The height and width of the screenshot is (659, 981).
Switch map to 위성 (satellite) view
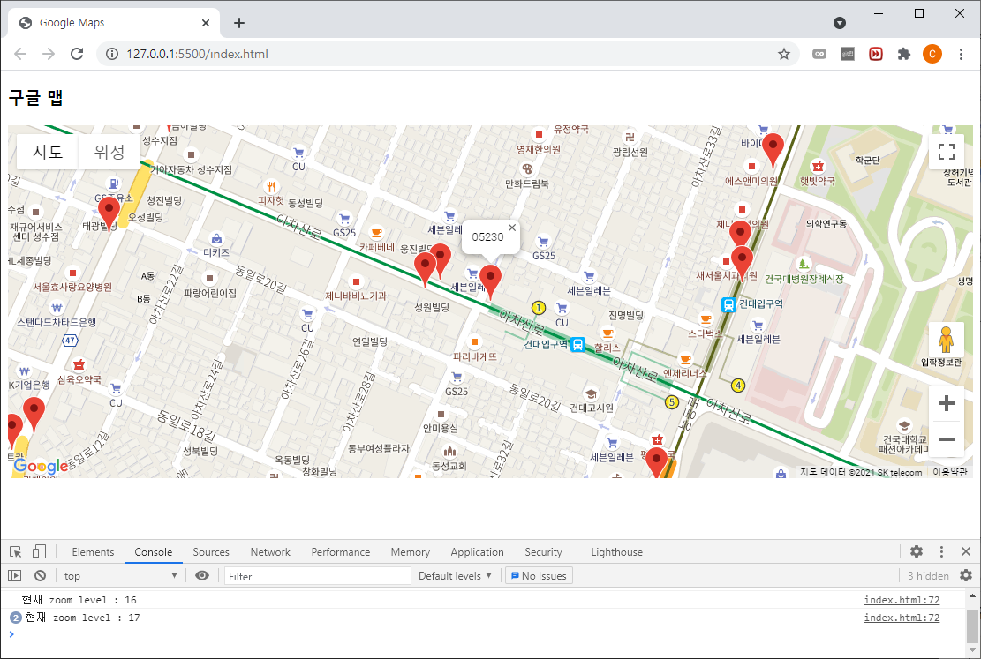pos(109,152)
